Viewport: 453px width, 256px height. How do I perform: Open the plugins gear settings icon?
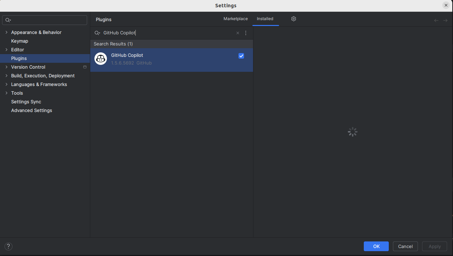click(x=294, y=19)
